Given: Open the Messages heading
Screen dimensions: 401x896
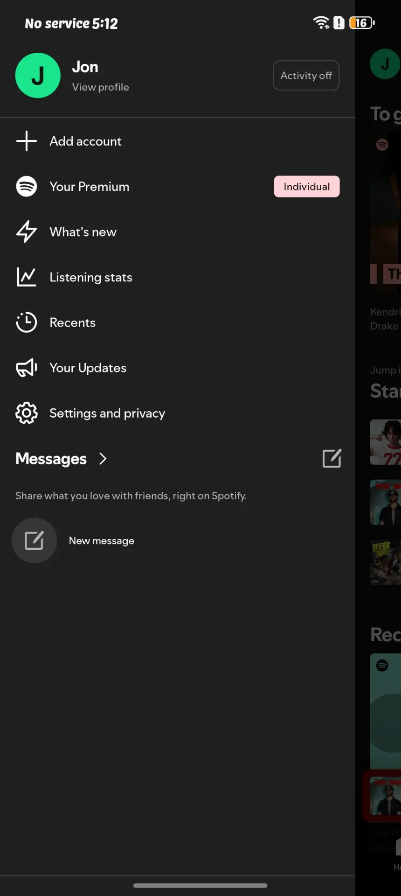Looking at the screenshot, I should [51, 459].
